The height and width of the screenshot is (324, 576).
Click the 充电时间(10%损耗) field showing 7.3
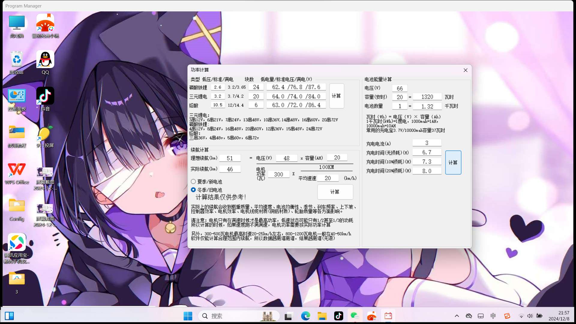[x=427, y=162]
